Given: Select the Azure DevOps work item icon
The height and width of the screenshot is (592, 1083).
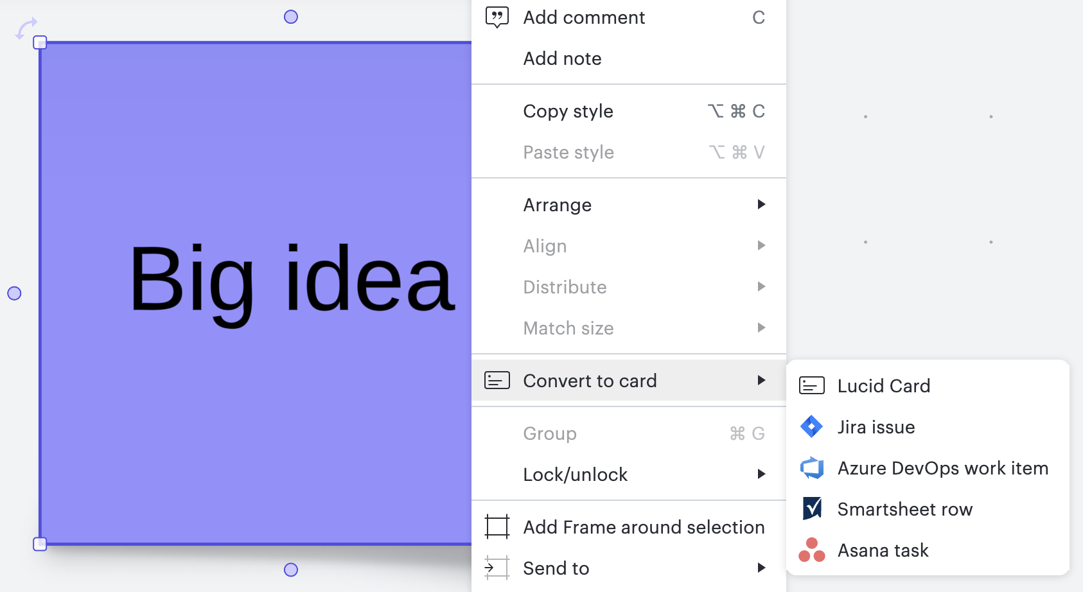Looking at the screenshot, I should click(x=811, y=468).
